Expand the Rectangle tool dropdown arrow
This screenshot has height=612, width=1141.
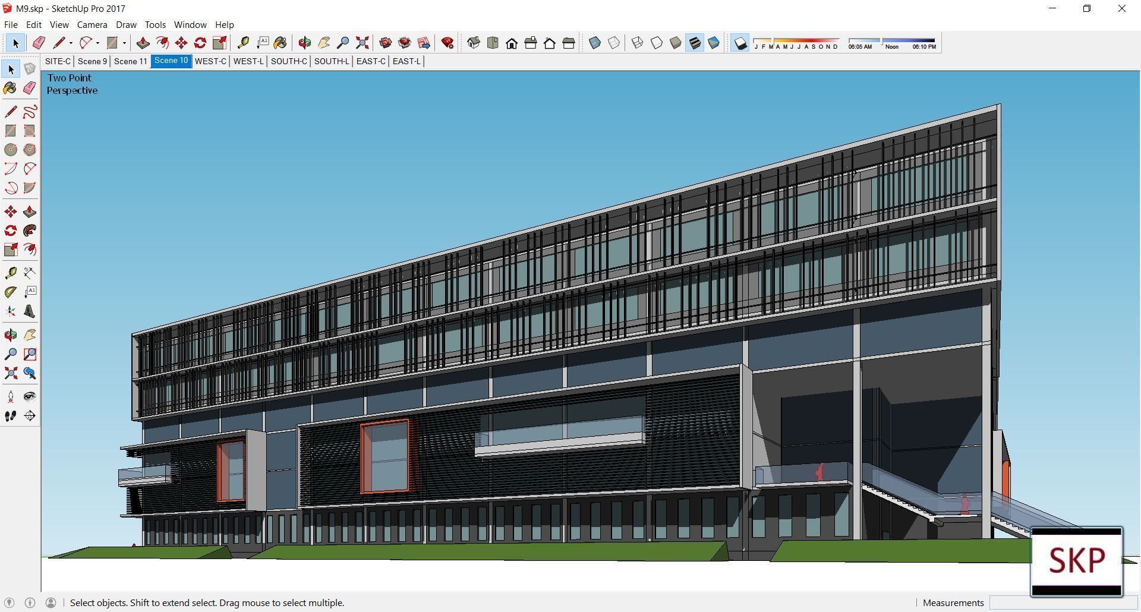(x=124, y=43)
